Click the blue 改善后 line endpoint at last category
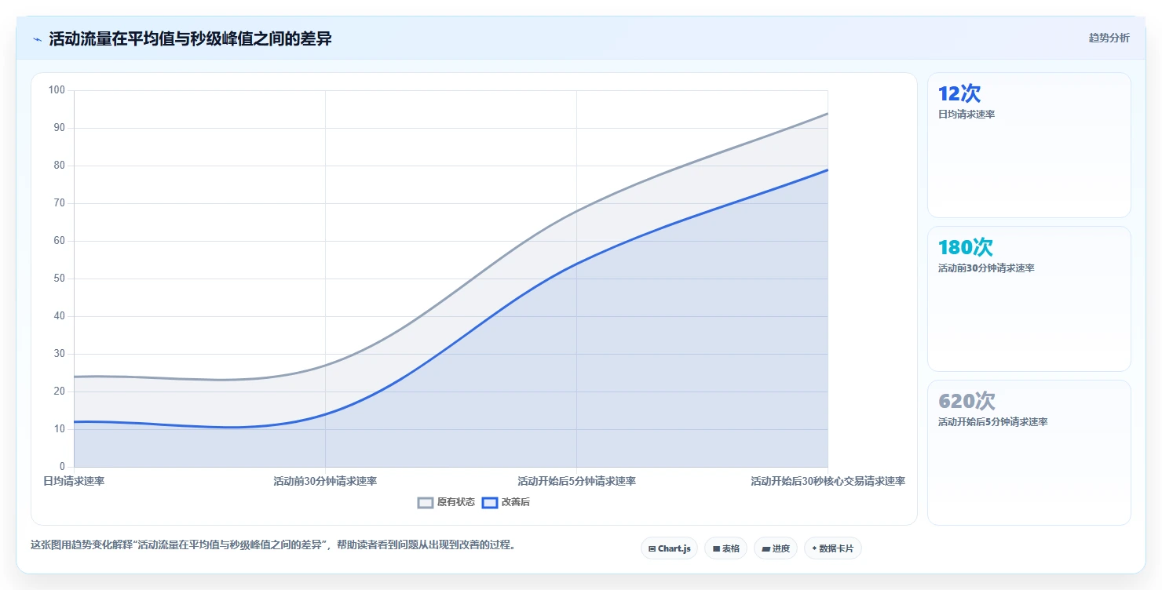The image size is (1162, 590). pos(828,169)
